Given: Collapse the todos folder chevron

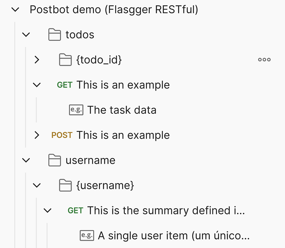Looking at the screenshot, I should (x=26, y=35).
